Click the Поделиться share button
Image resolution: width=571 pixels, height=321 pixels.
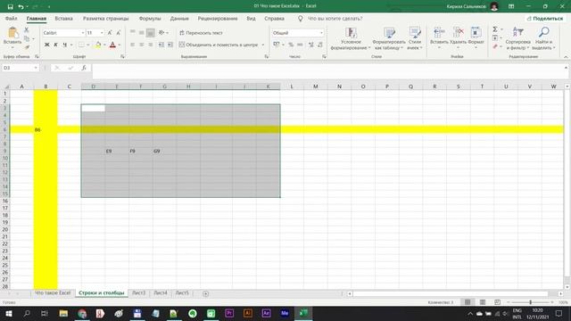pos(545,18)
